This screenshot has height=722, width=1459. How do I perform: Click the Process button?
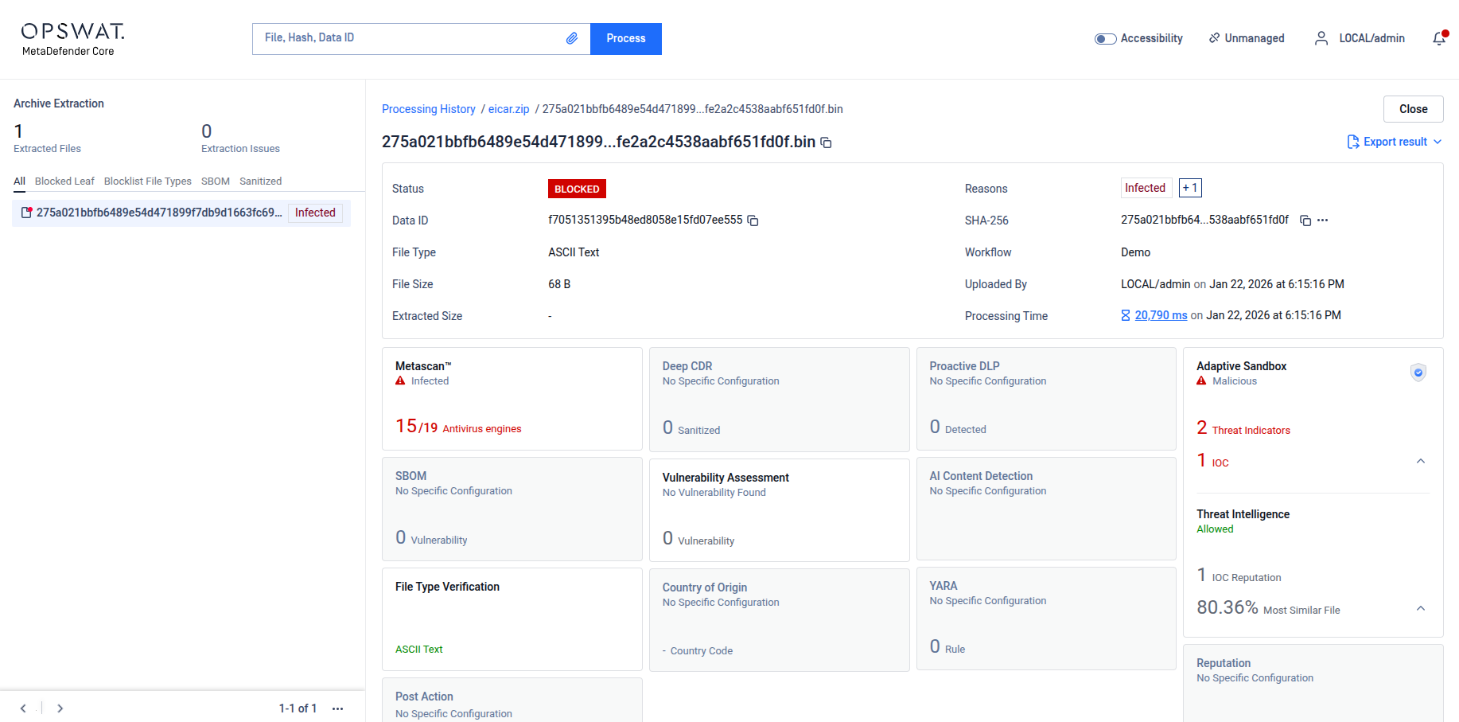point(625,38)
